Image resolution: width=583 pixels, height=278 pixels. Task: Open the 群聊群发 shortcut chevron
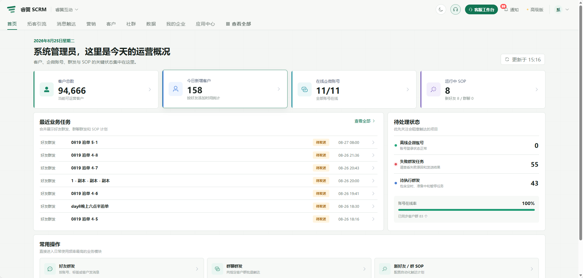[x=364, y=269]
